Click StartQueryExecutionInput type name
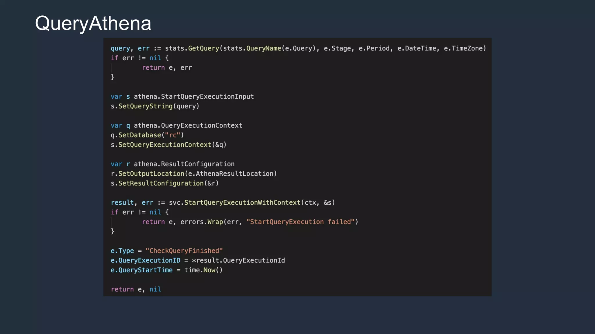This screenshot has height=334, width=595. tap(207, 97)
